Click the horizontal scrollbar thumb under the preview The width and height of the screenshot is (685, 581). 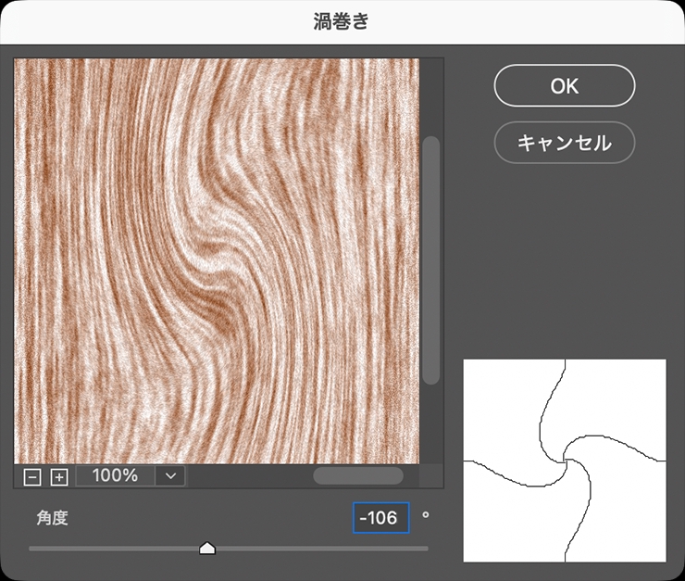[x=357, y=475]
